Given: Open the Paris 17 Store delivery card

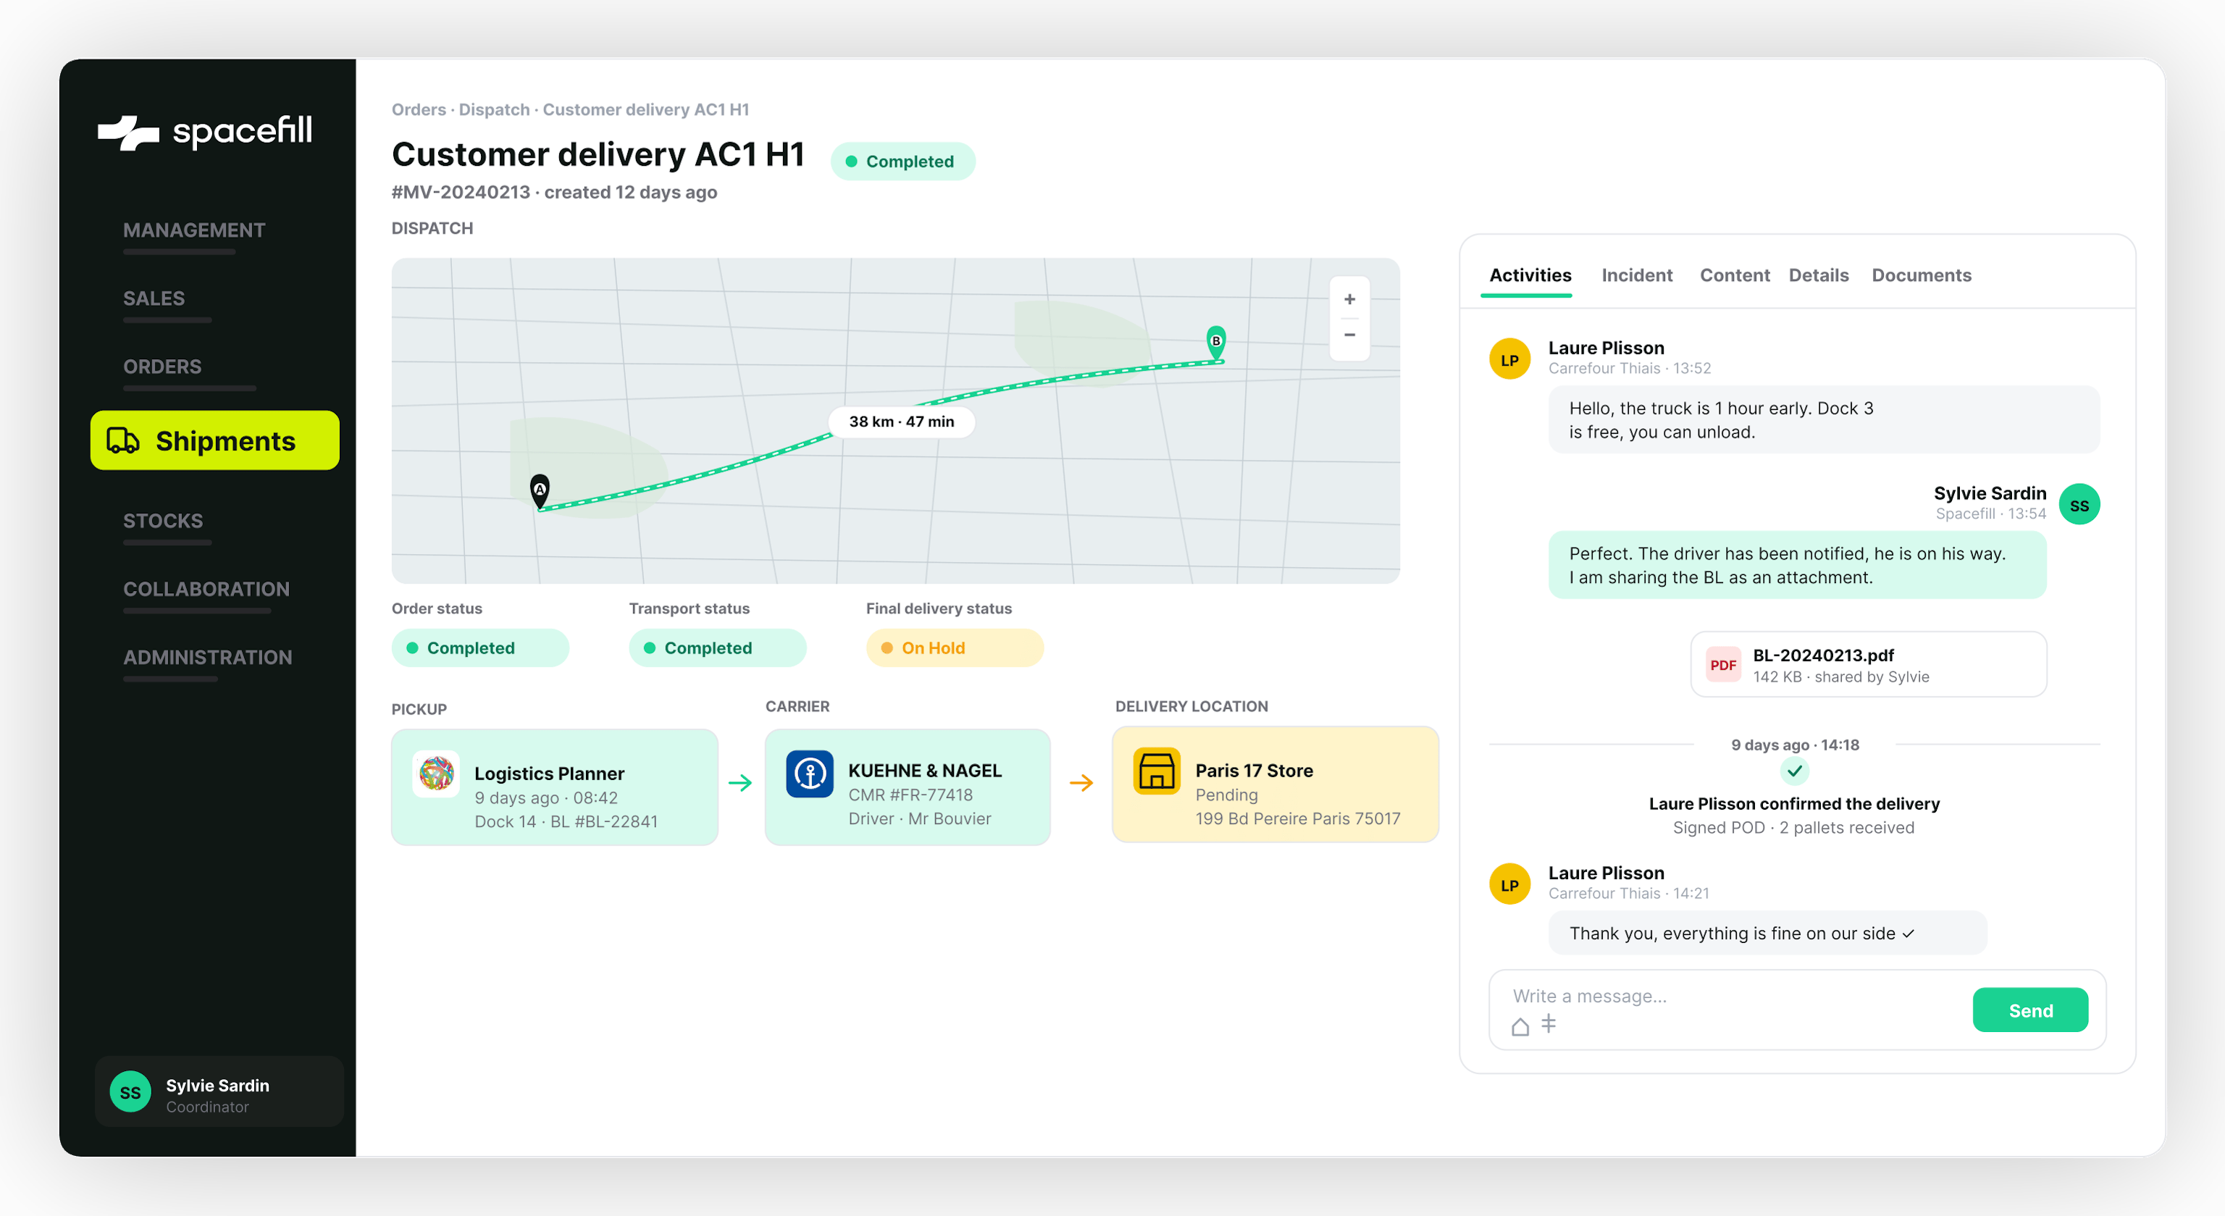Looking at the screenshot, I should pos(1275,784).
